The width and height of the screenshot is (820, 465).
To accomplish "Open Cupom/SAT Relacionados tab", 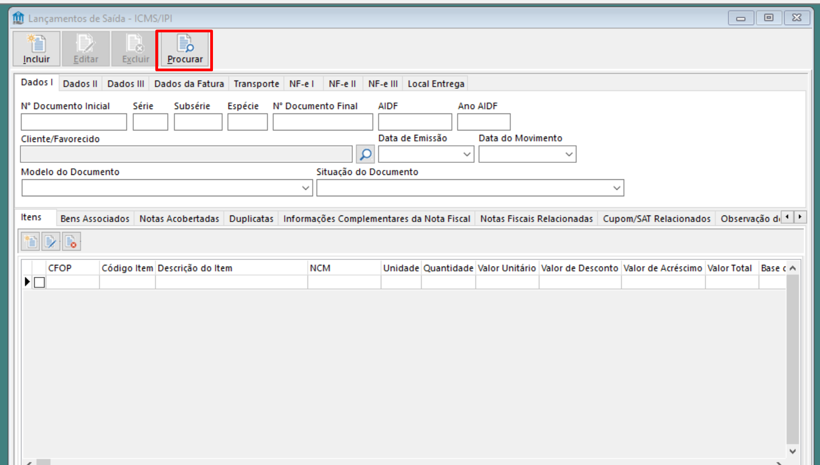I will pos(656,219).
